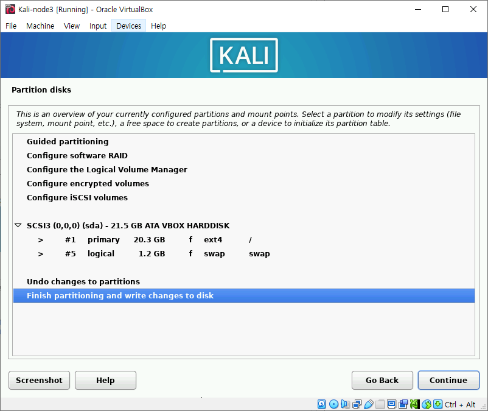Open the Machine menu
This screenshot has height=411, width=488.
pyautogui.click(x=40, y=26)
